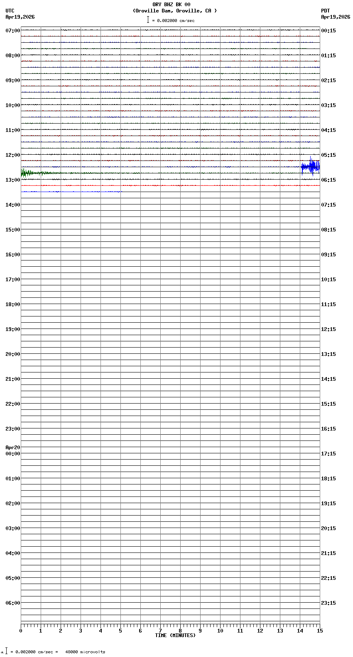353x657 pixels.
Task: Click the 23:15 PDT row label
Action: pyautogui.click(x=328, y=603)
